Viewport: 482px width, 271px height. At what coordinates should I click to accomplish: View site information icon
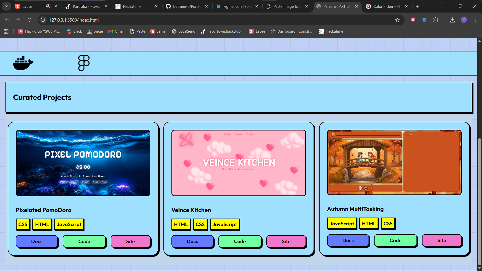pyautogui.click(x=43, y=20)
